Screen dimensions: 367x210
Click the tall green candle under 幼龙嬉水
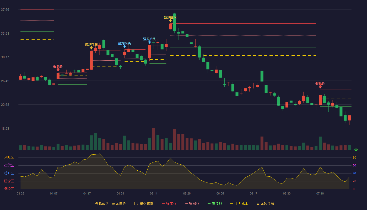[x=175, y=23]
